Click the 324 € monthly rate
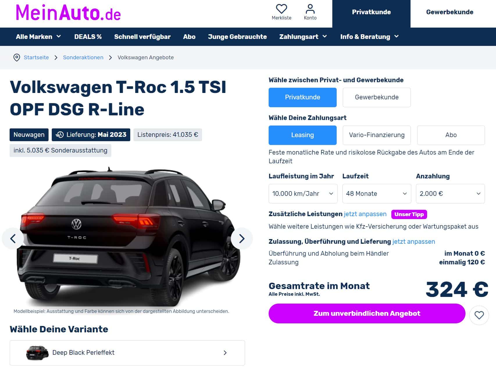Image resolution: width=496 pixels, height=371 pixels. pos(457,290)
